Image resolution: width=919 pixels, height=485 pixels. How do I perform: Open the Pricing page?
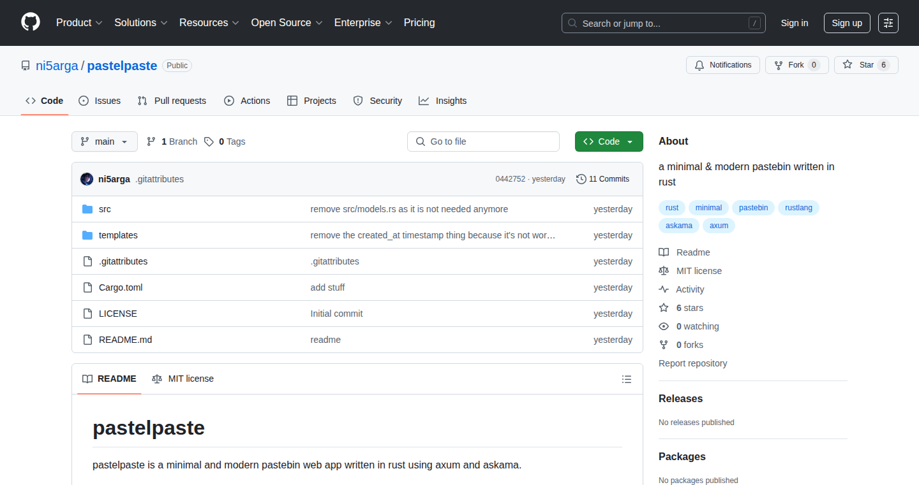(419, 23)
